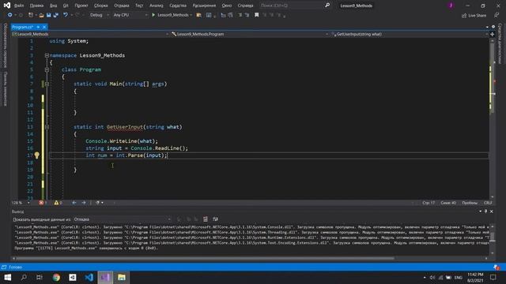Collapse the GetUserInput method block

point(47,127)
